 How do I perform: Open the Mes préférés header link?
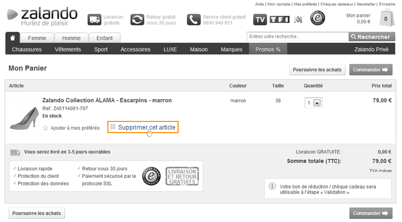(x=305, y=4)
